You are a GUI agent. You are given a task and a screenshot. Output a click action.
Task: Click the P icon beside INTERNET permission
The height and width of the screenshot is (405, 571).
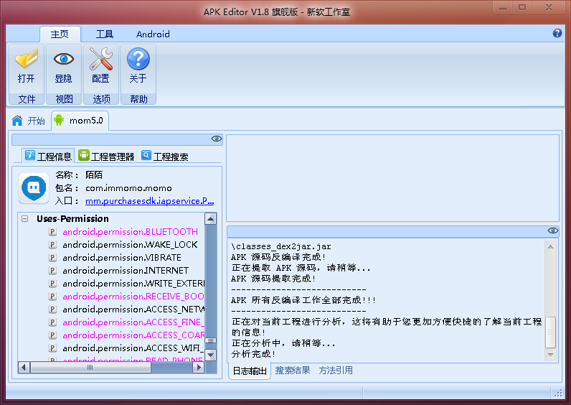point(53,271)
